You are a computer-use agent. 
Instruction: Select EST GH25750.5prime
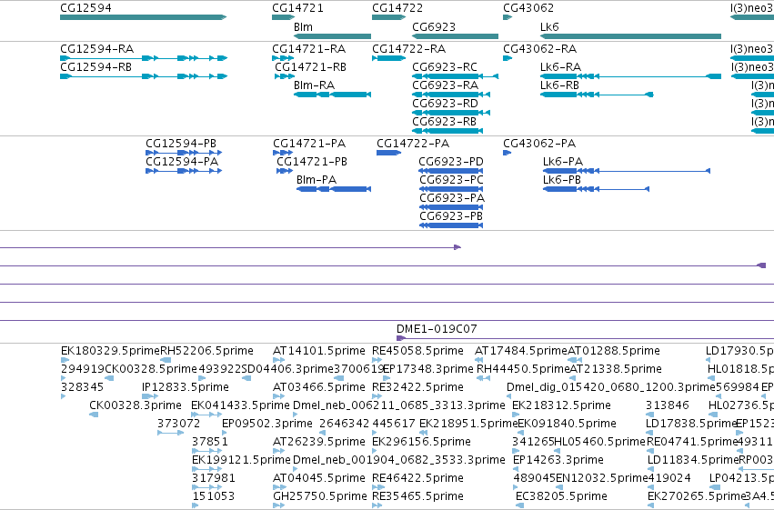279,506
